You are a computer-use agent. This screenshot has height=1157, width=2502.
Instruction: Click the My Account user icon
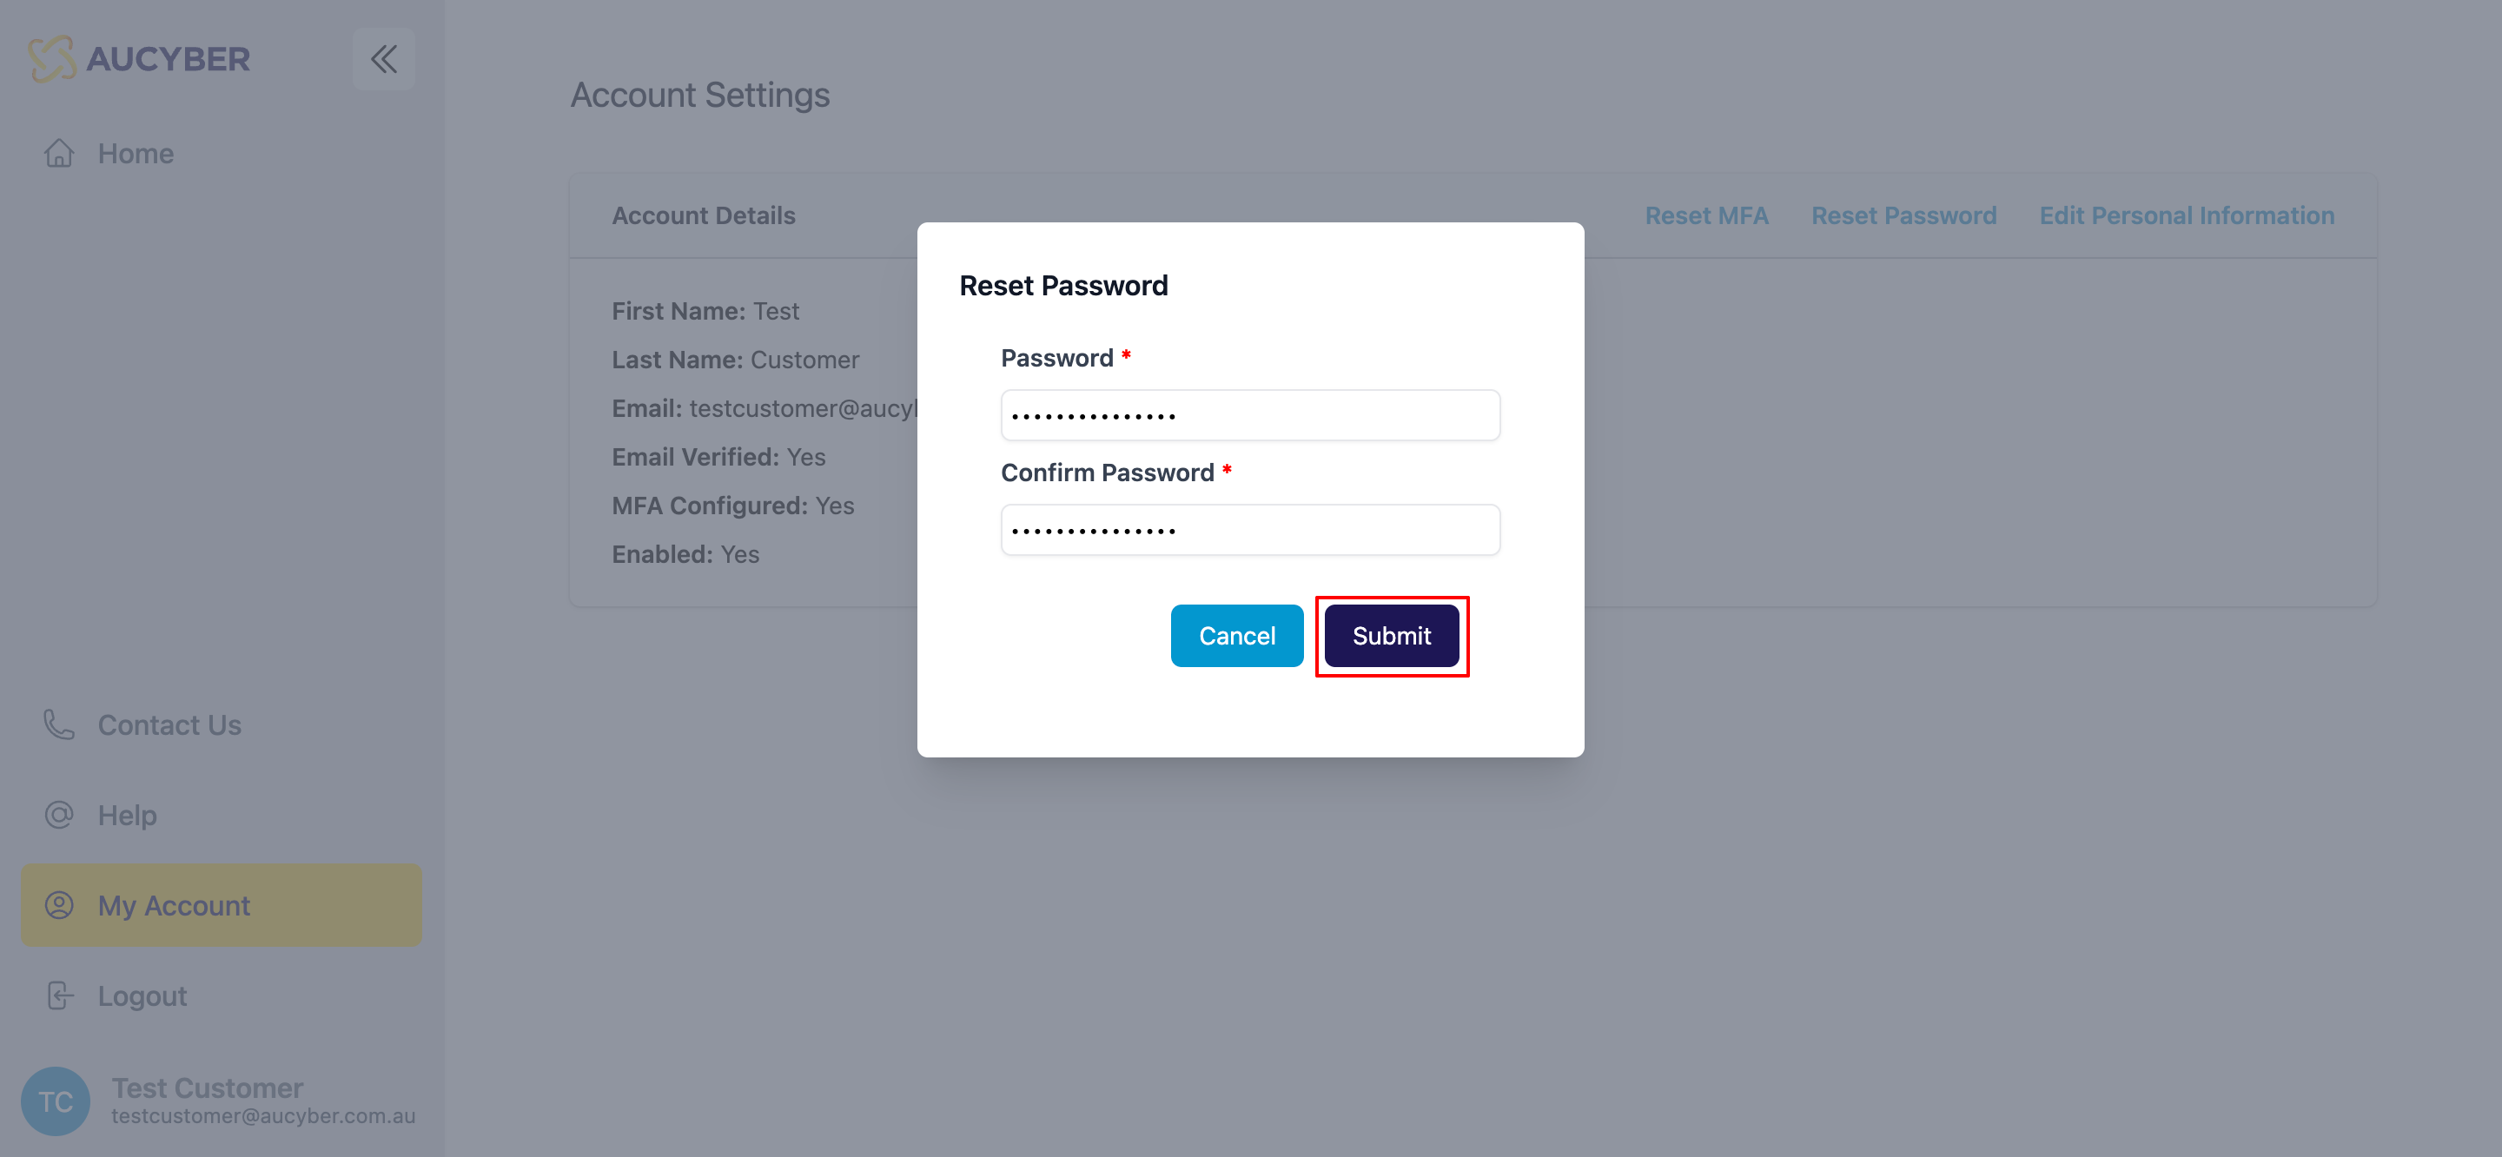pos(58,904)
